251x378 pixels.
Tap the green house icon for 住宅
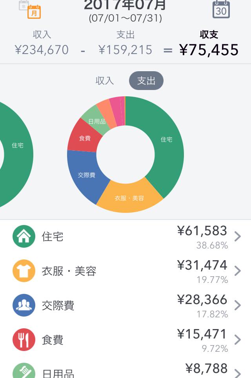click(24, 236)
